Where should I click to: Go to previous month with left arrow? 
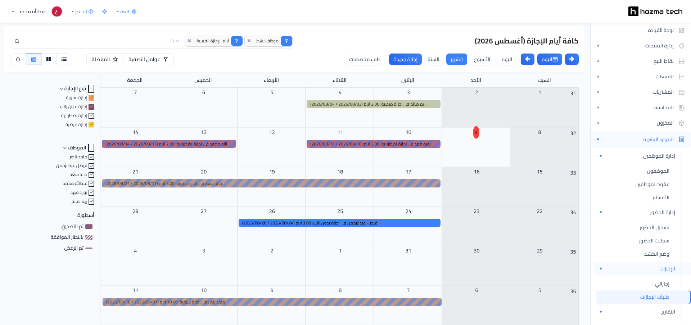tap(528, 59)
